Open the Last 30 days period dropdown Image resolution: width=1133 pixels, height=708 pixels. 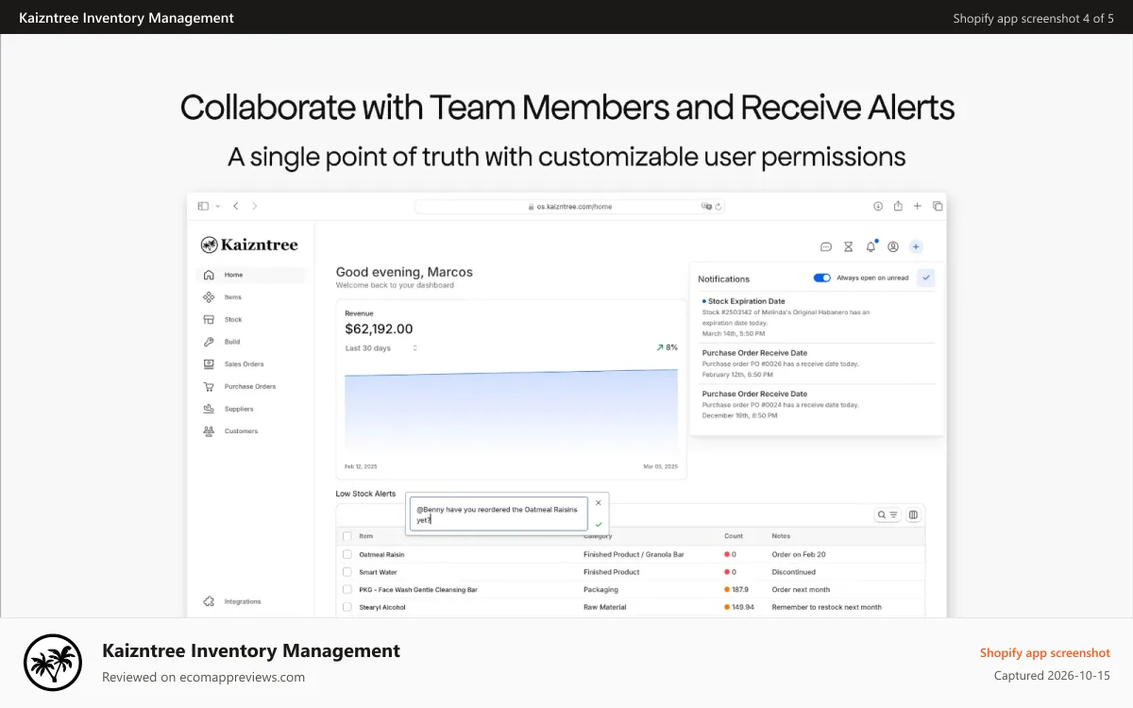(381, 348)
